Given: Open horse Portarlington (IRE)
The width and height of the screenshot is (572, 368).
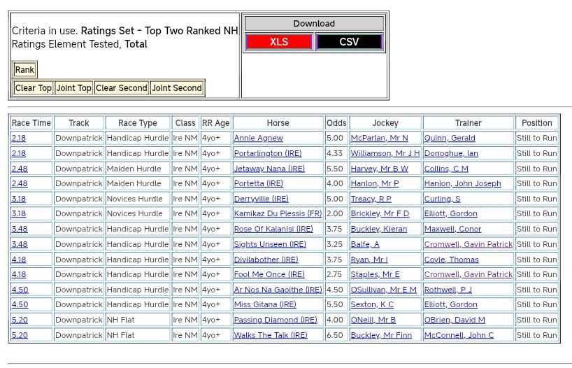Looking at the screenshot, I should [x=267, y=154].
